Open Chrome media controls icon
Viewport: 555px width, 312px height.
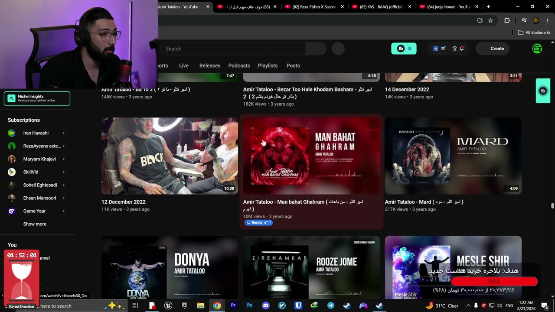pyautogui.click(x=524, y=20)
